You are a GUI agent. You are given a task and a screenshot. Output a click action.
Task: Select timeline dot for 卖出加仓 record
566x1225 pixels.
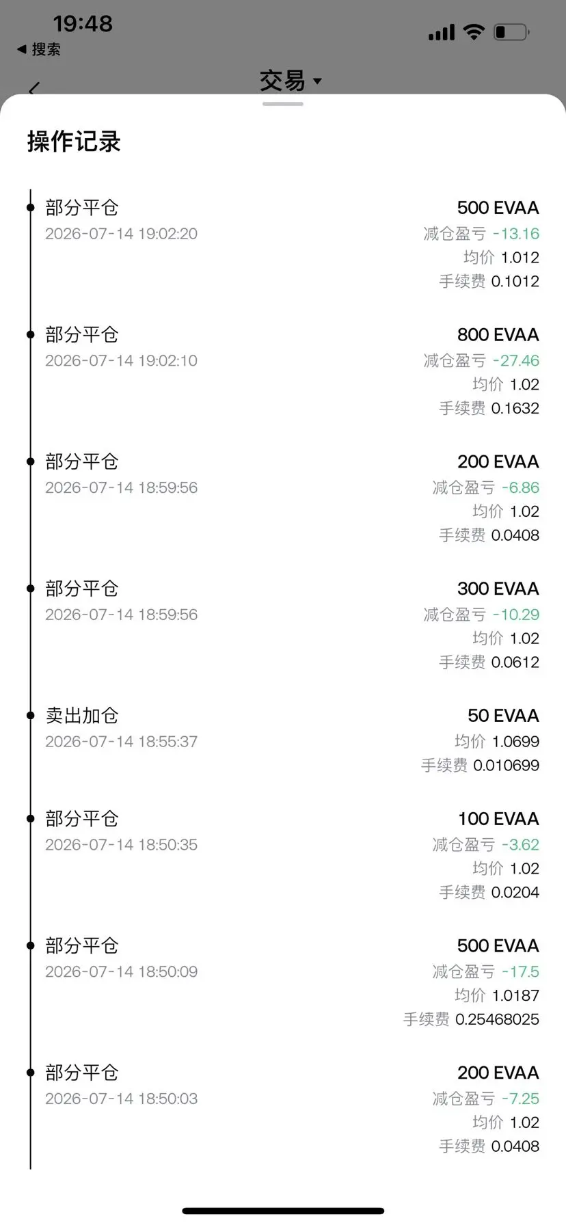pos(30,715)
